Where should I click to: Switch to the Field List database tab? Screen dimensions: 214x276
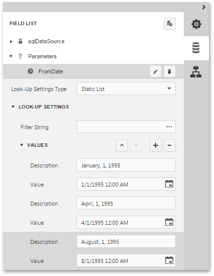pyautogui.click(x=196, y=48)
